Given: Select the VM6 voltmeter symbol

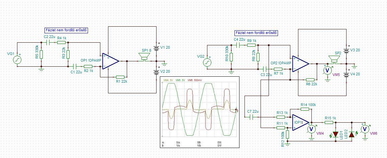Looking at the screenshot, I should coord(366,129).
